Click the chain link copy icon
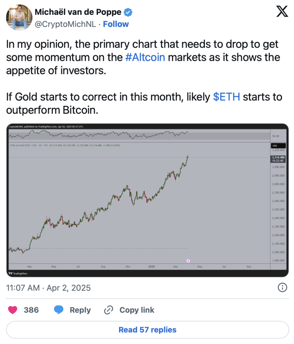 click(x=108, y=310)
